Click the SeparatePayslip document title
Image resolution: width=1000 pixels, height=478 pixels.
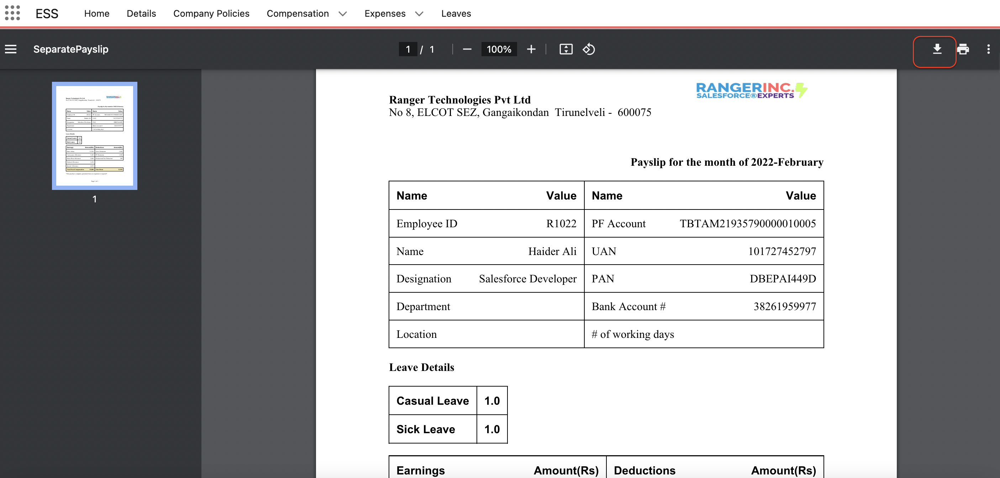point(71,49)
